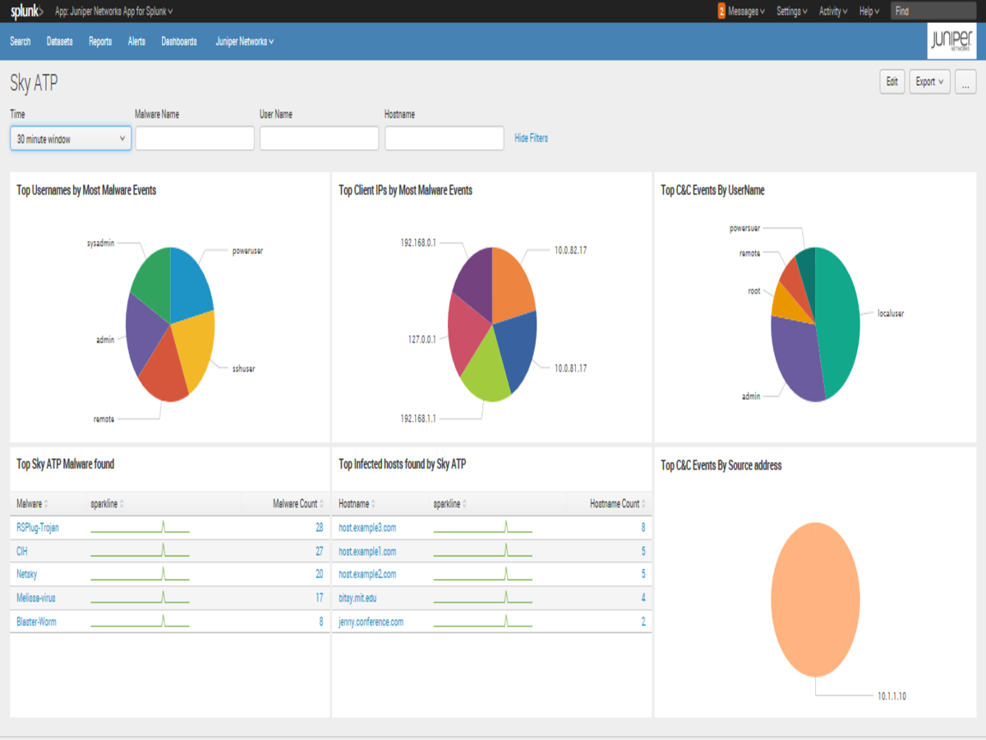Click the orange 10.1.1.10 source address pie
986x740 pixels.
(x=815, y=600)
